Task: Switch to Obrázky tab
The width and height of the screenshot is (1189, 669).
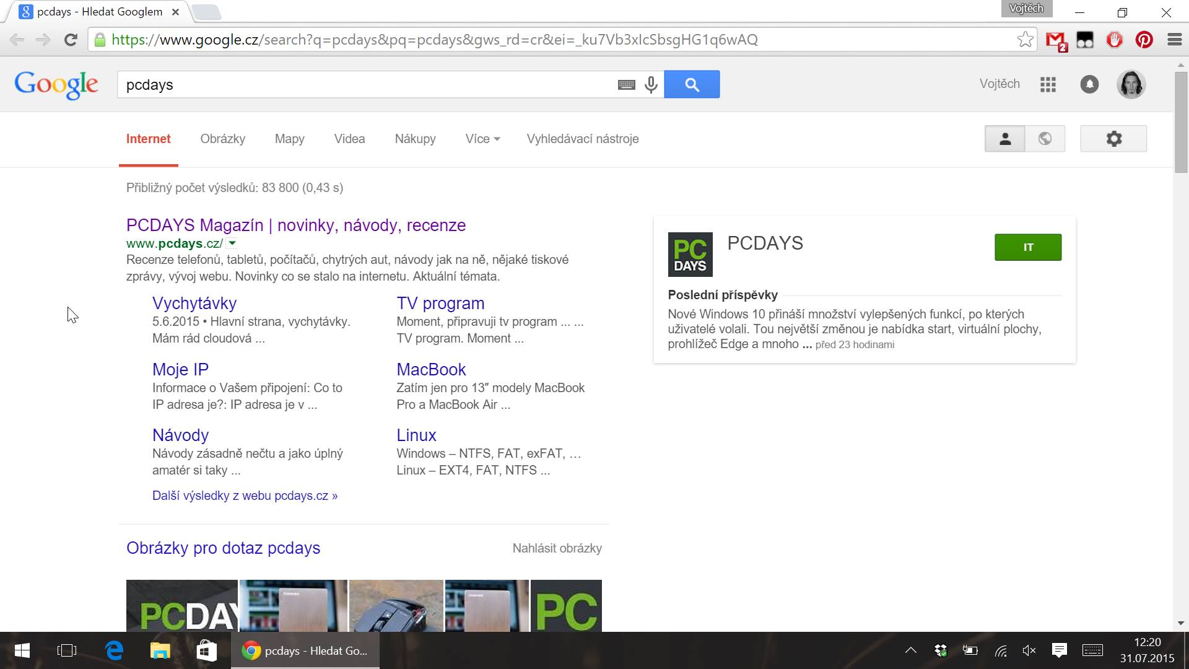Action: [222, 139]
